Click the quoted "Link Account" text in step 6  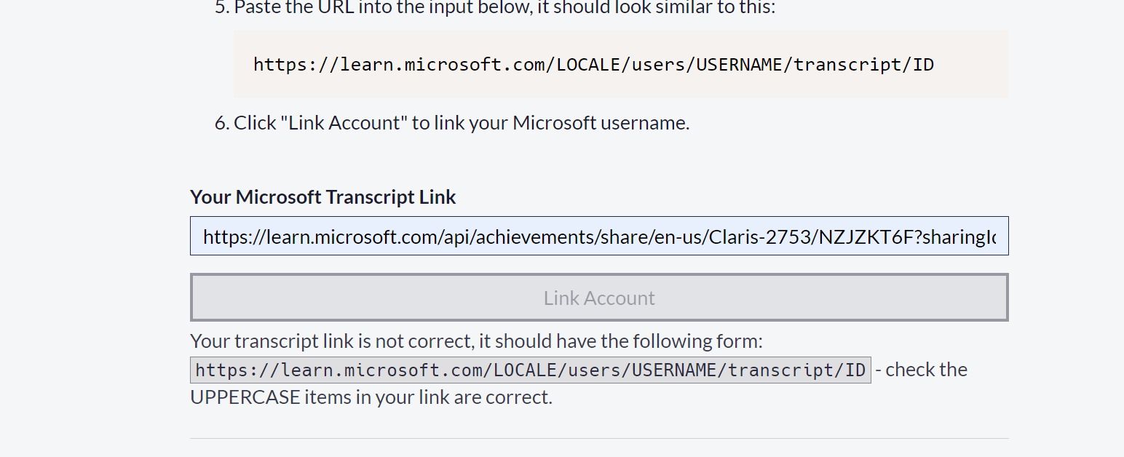point(344,123)
